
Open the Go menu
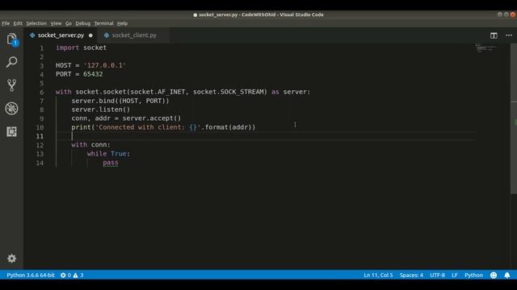(x=68, y=23)
